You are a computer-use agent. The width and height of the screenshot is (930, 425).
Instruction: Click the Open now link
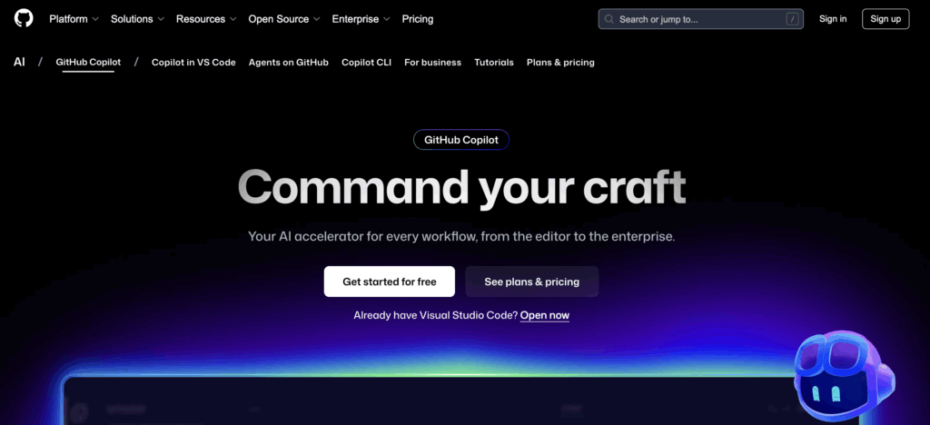[x=545, y=315]
